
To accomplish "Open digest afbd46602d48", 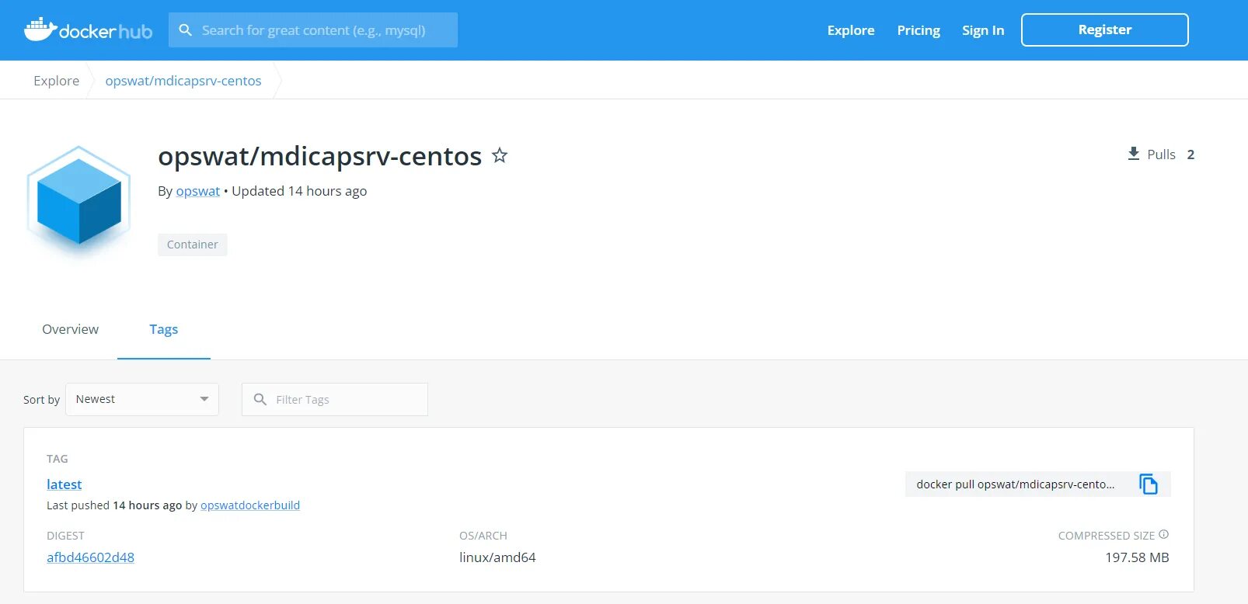I will (90, 557).
